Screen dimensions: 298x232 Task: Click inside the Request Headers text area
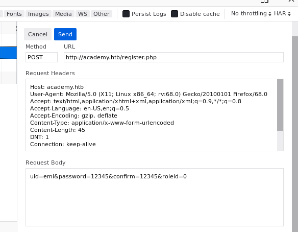151,115
